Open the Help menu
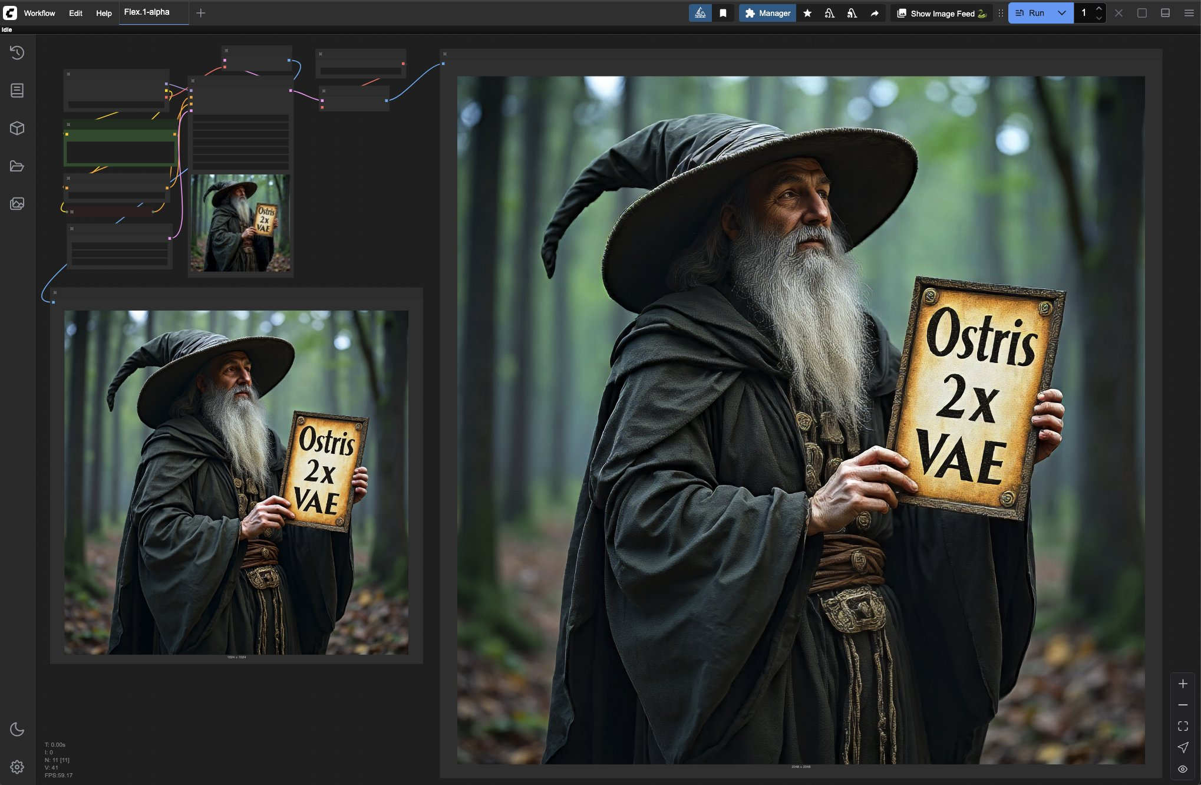Screen dimensions: 1201x785 [x=104, y=13]
